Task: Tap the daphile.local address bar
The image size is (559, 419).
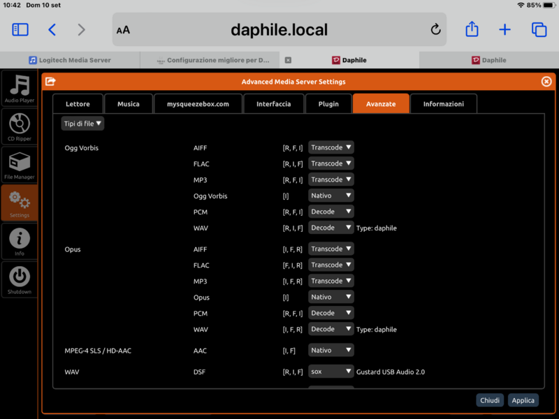Action: (279, 29)
